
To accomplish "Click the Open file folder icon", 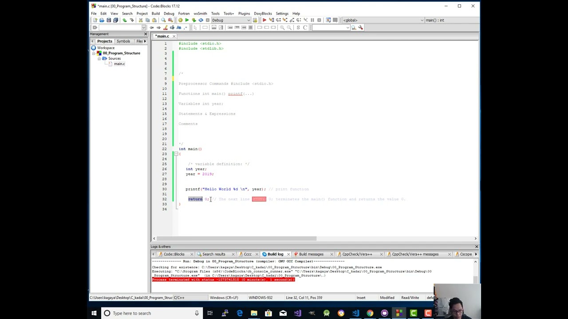I will 102,20.
